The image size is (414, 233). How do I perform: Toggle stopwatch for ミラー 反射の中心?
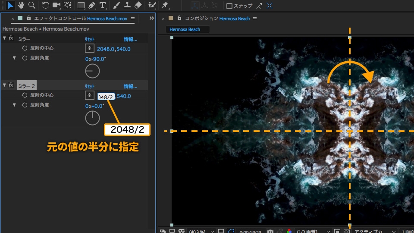[x=25, y=48]
